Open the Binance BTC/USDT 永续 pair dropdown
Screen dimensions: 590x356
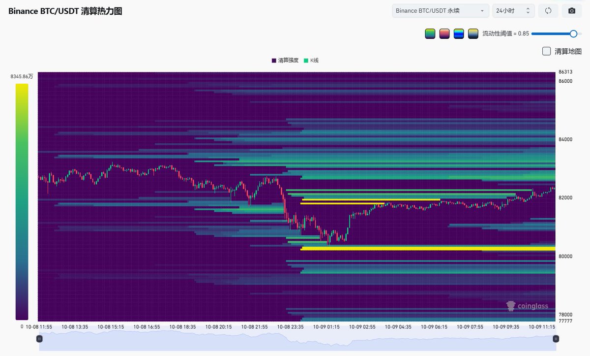coord(441,11)
